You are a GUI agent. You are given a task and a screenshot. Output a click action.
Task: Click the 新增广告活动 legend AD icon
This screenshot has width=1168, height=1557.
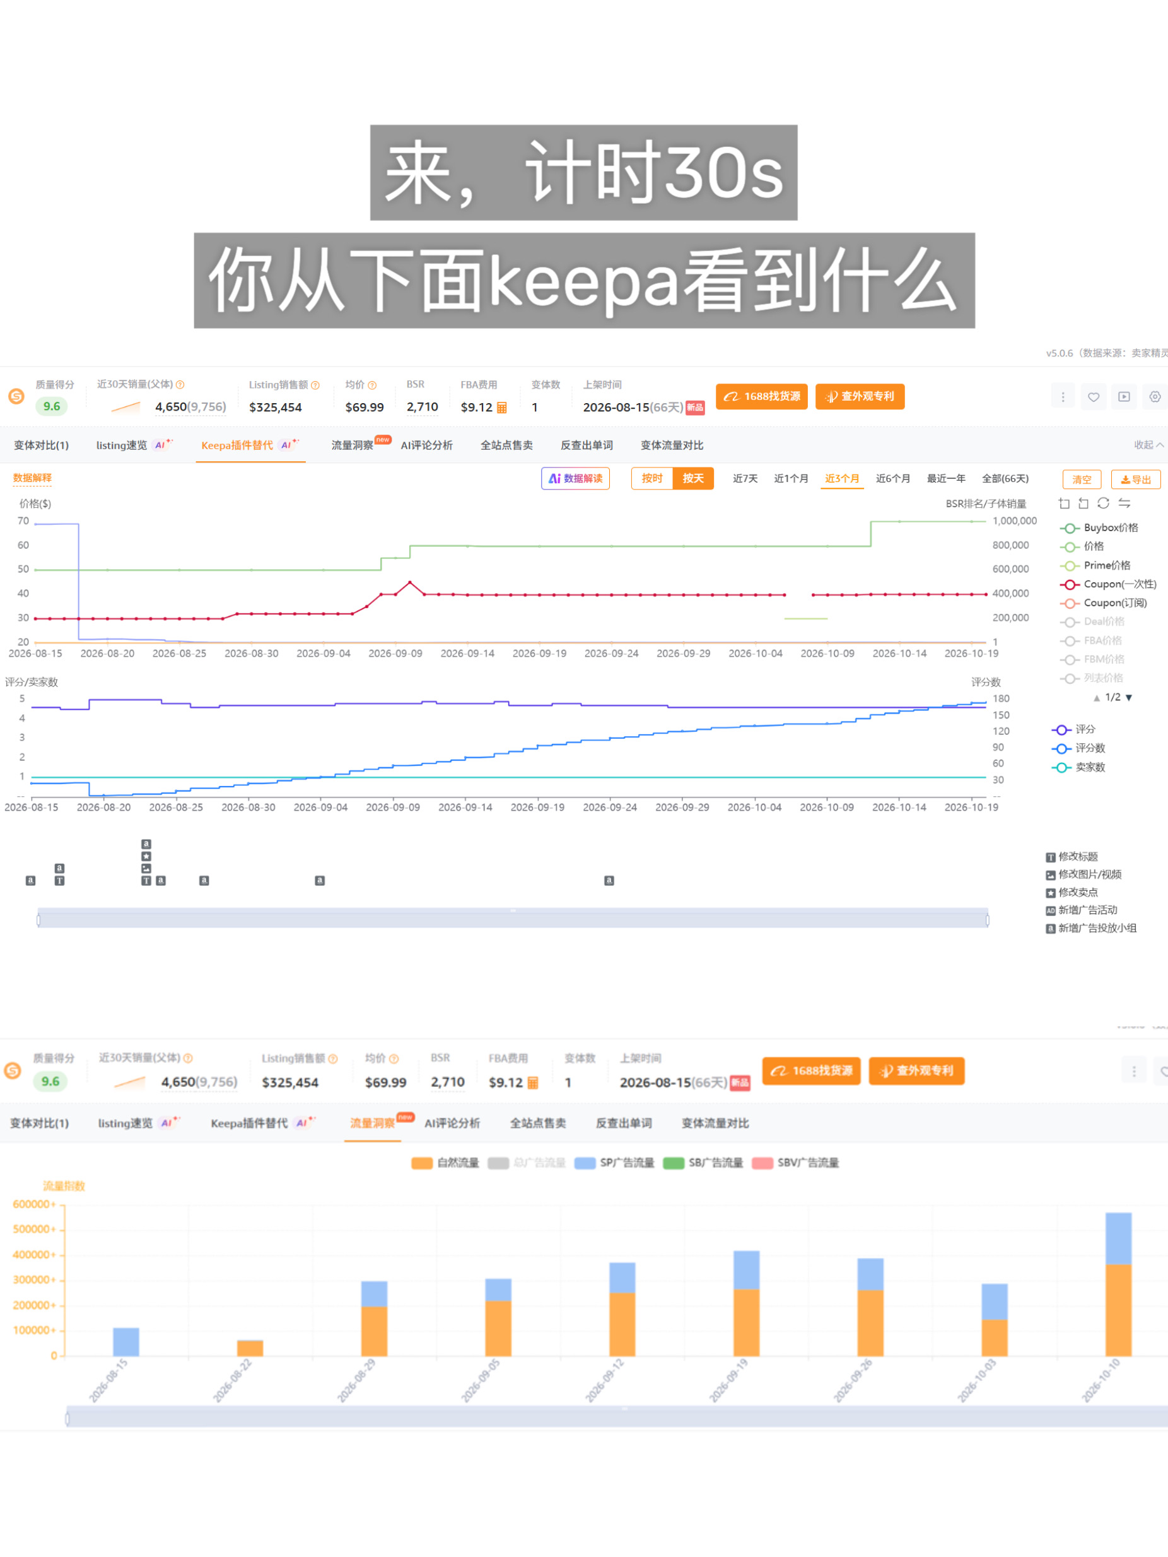click(1051, 911)
